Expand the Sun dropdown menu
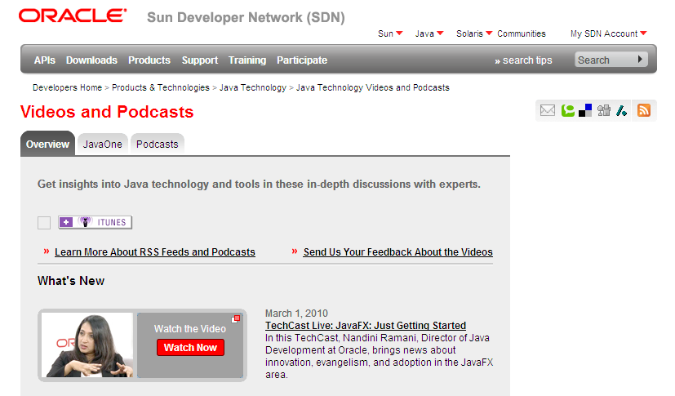 (x=390, y=33)
